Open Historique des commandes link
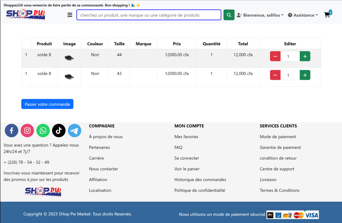Screen dimensions: 342x223 tap(200, 179)
